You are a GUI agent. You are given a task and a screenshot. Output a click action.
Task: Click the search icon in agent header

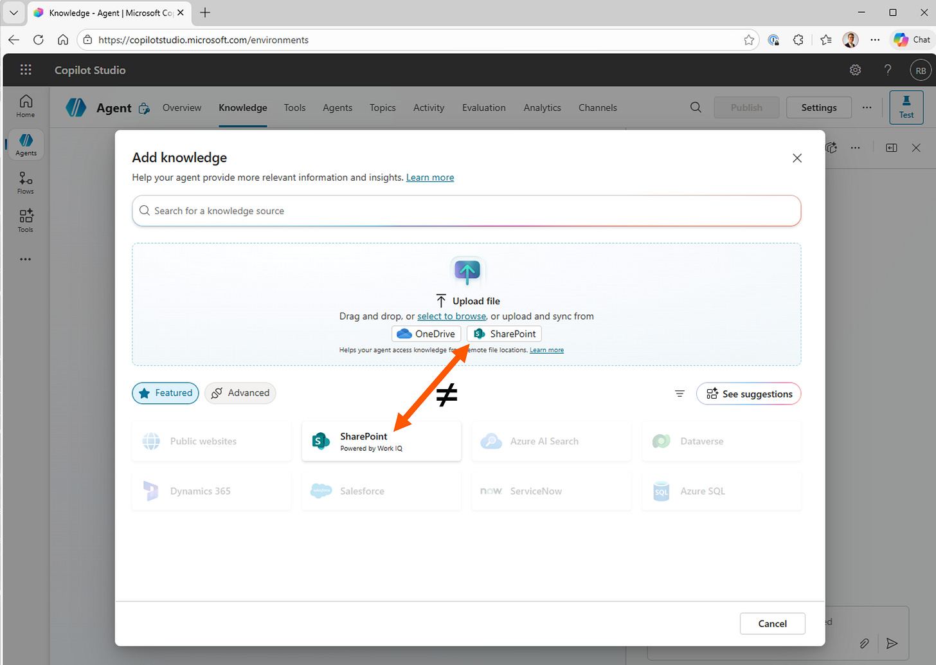(x=696, y=107)
